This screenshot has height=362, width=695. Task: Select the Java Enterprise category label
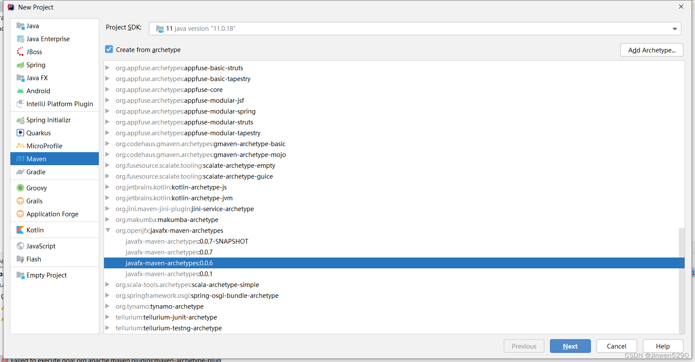pyautogui.click(x=48, y=39)
